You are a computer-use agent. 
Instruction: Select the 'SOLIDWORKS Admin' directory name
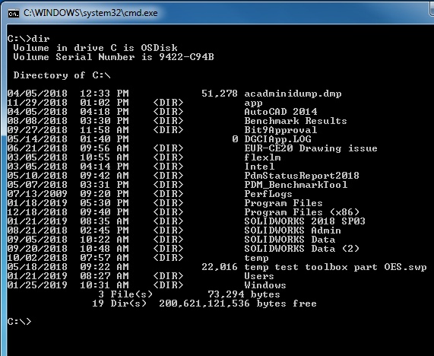pos(293,230)
